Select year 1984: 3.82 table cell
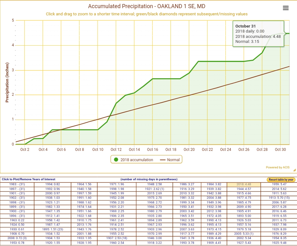This screenshot has height=246, width=297. [x=214, y=185]
